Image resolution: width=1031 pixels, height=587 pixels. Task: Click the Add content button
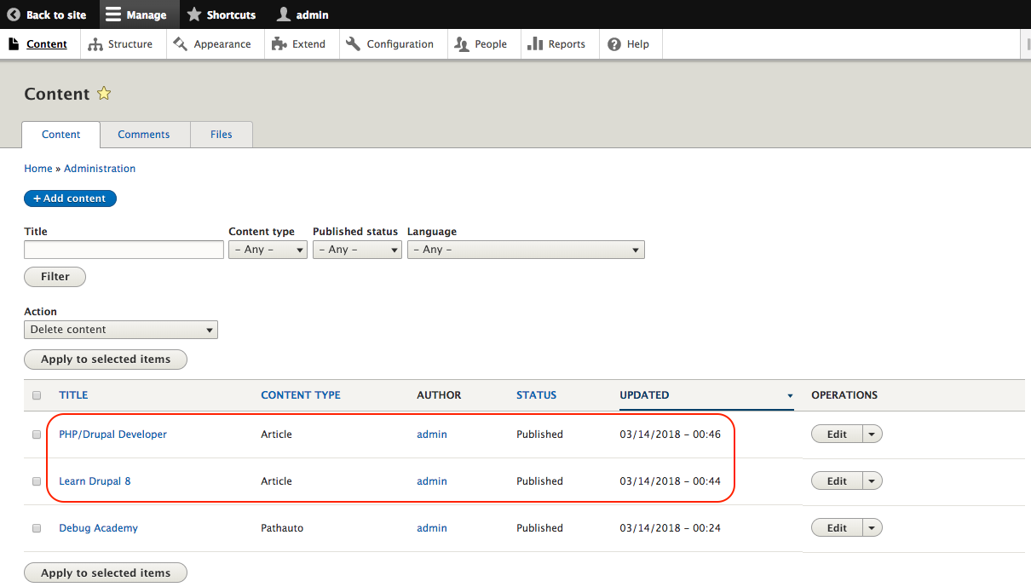(x=70, y=199)
